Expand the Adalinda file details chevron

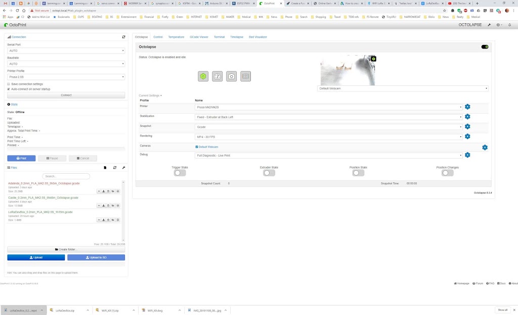[99, 191]
